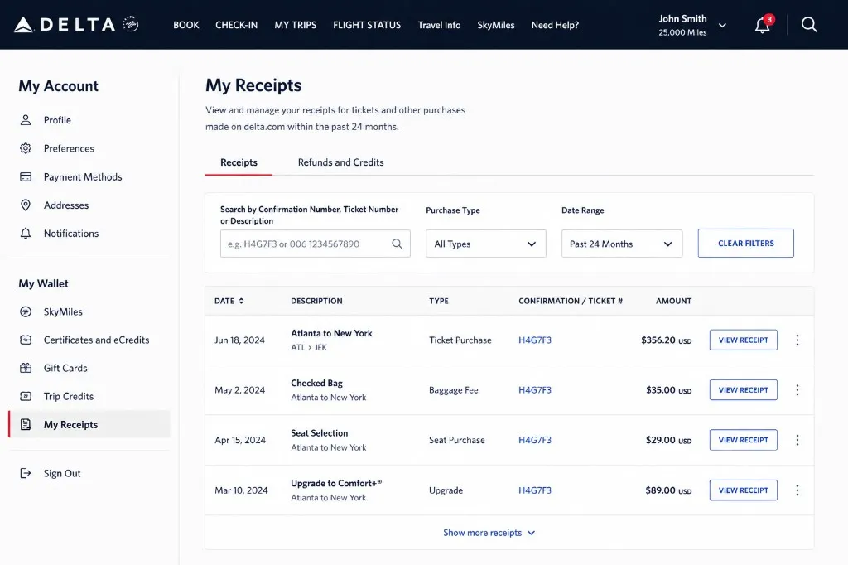
Task: Open SkyMiles in top navigation
Action: [496, 25]
